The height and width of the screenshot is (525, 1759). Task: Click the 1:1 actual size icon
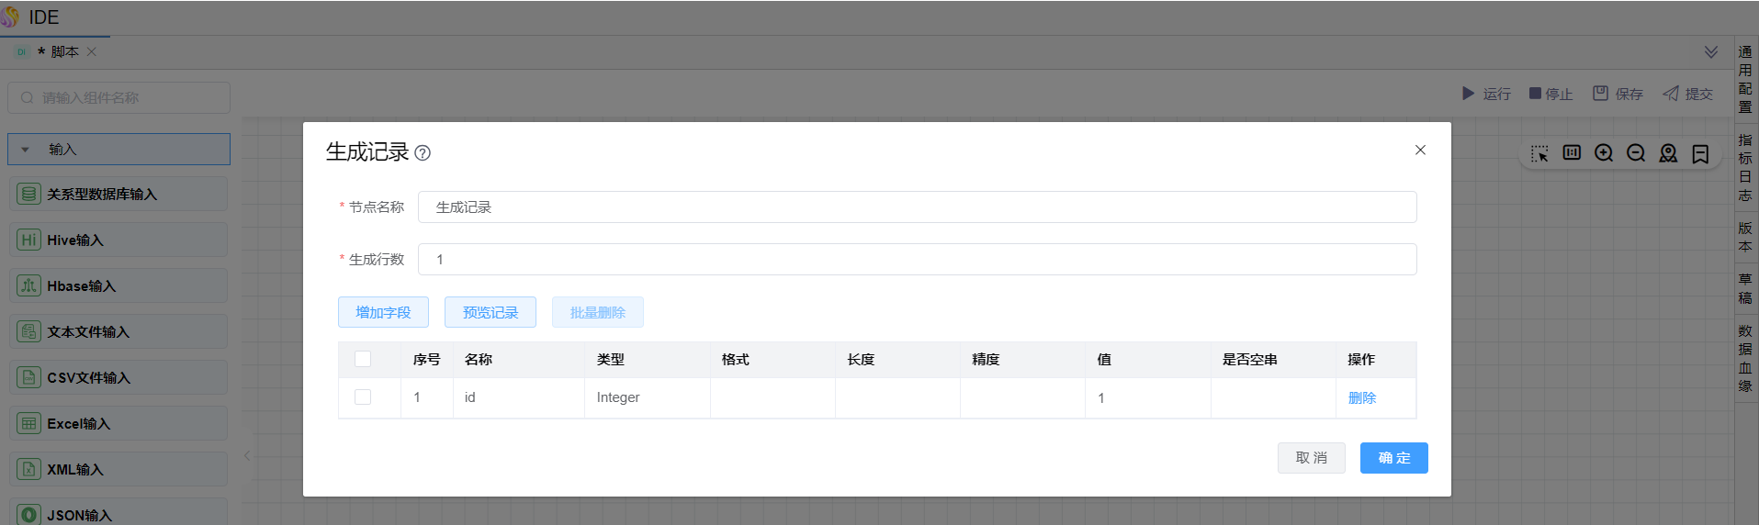tap(1572, 153)
